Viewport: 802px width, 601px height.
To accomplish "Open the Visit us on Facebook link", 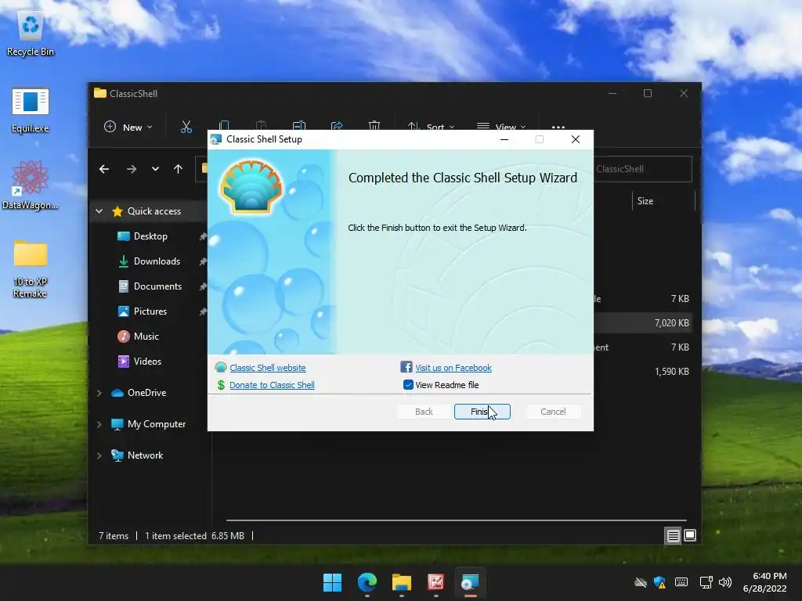I will 453,368.
